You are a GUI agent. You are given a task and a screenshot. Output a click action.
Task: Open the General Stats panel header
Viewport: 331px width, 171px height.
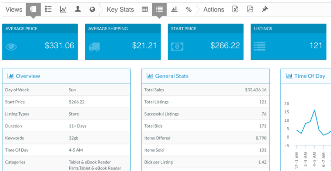(205, 76)
